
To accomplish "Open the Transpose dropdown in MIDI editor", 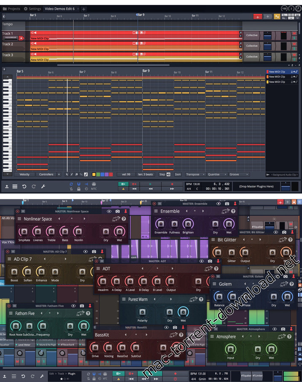I will point(194,174).
